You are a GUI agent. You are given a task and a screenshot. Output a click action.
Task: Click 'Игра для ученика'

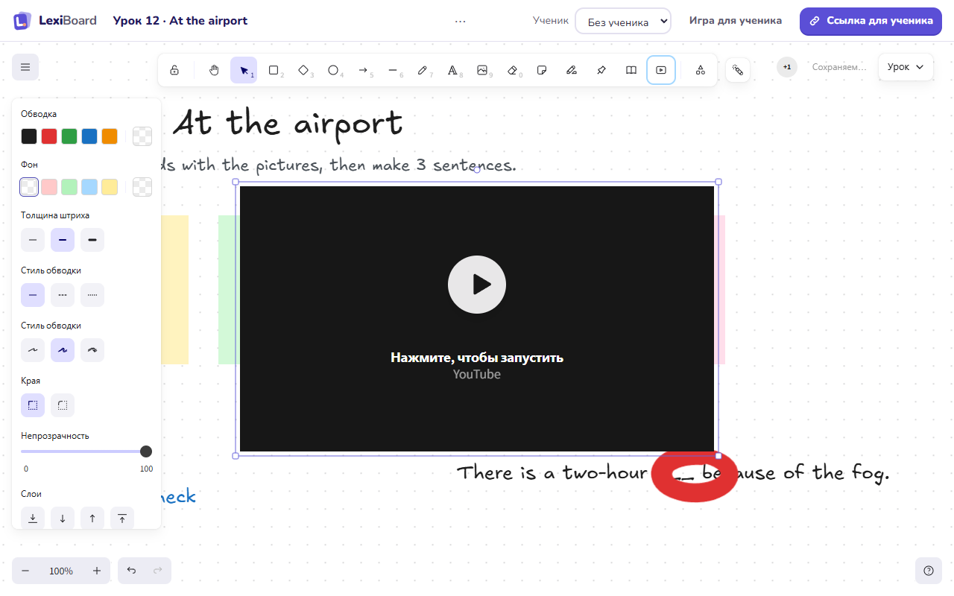[736, 21]
